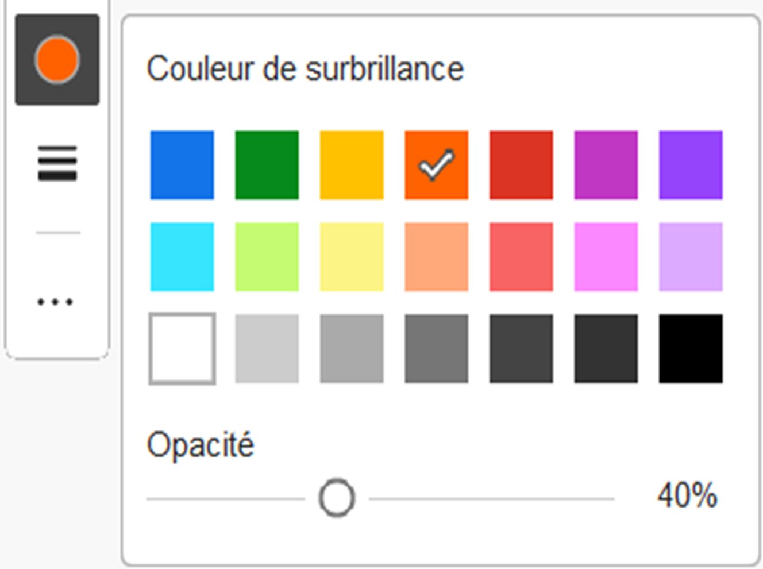Viewport: 763px width, 569px height.
Task: Select the blue highlight color
Action: [182, 164]
